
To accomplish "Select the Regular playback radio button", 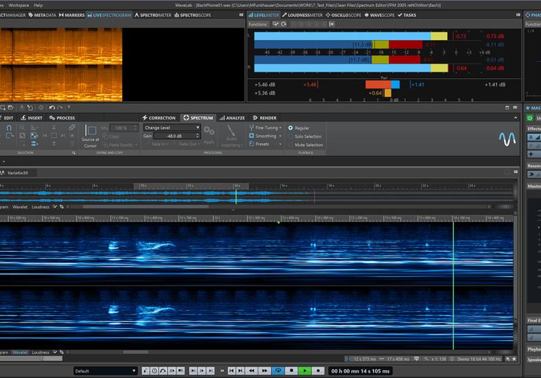I will [291, 128].
